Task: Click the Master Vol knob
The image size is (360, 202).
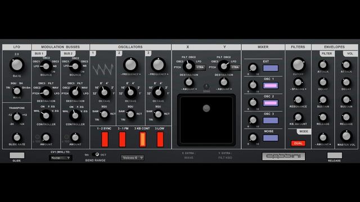Action: (346, 136)
